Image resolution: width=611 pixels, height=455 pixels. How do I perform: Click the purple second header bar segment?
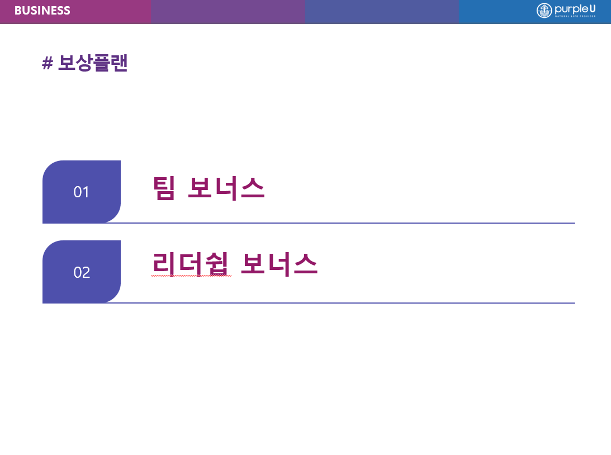(228, 12)
